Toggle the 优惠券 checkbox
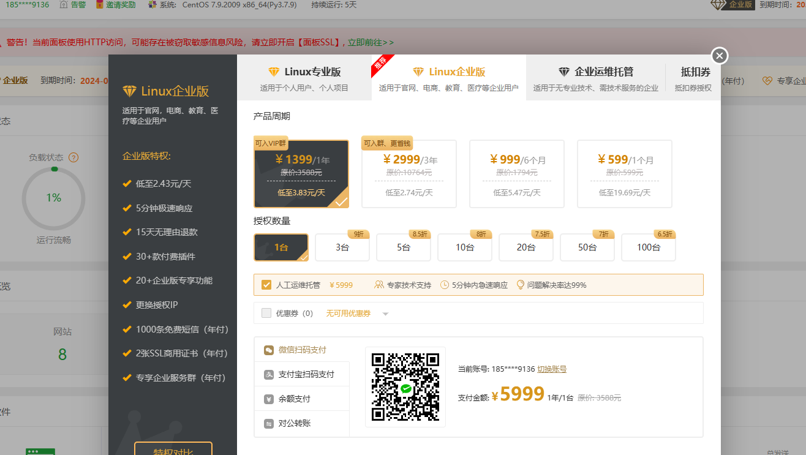Image resolution: width=806 pixels, height=455 pixels. [266, 313]
